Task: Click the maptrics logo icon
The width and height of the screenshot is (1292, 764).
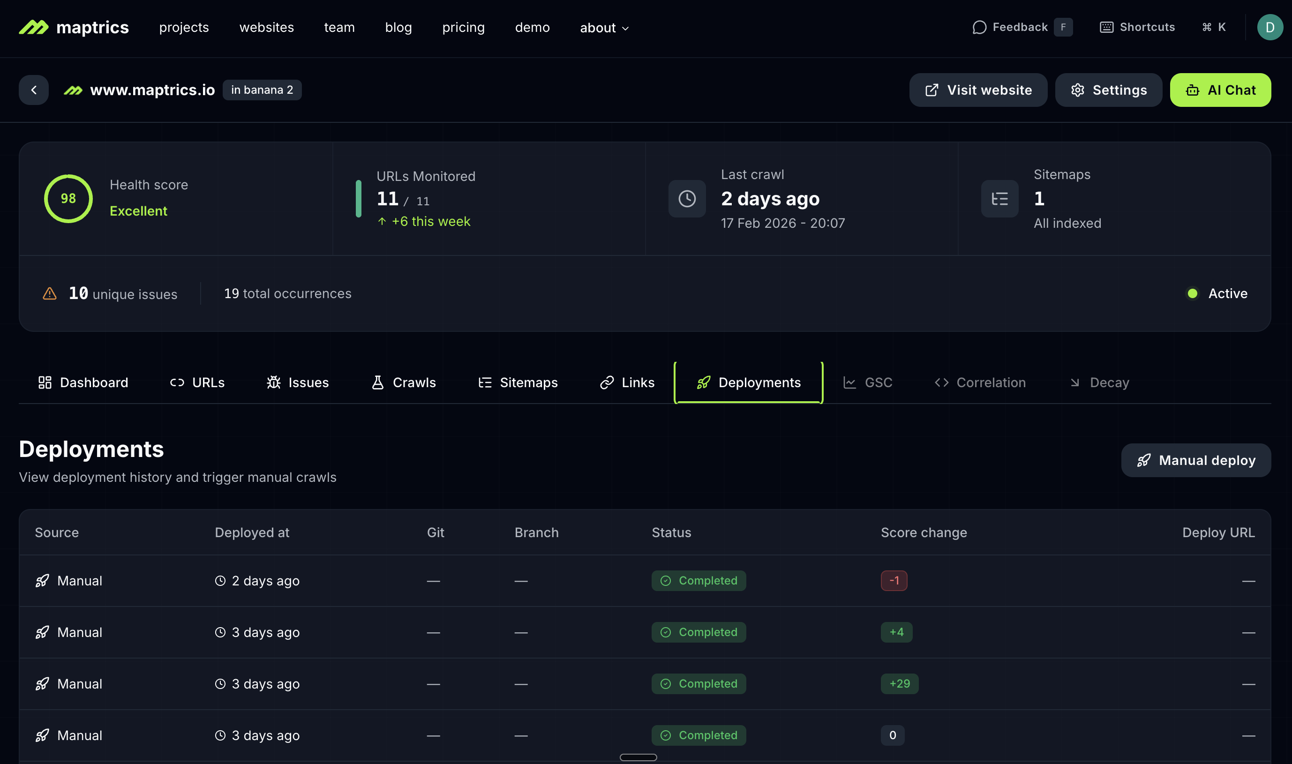Action: pyautogui.click(x=34, y=27)
